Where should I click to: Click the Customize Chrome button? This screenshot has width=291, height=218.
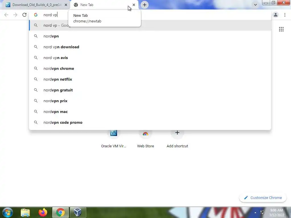coord(263,198)
